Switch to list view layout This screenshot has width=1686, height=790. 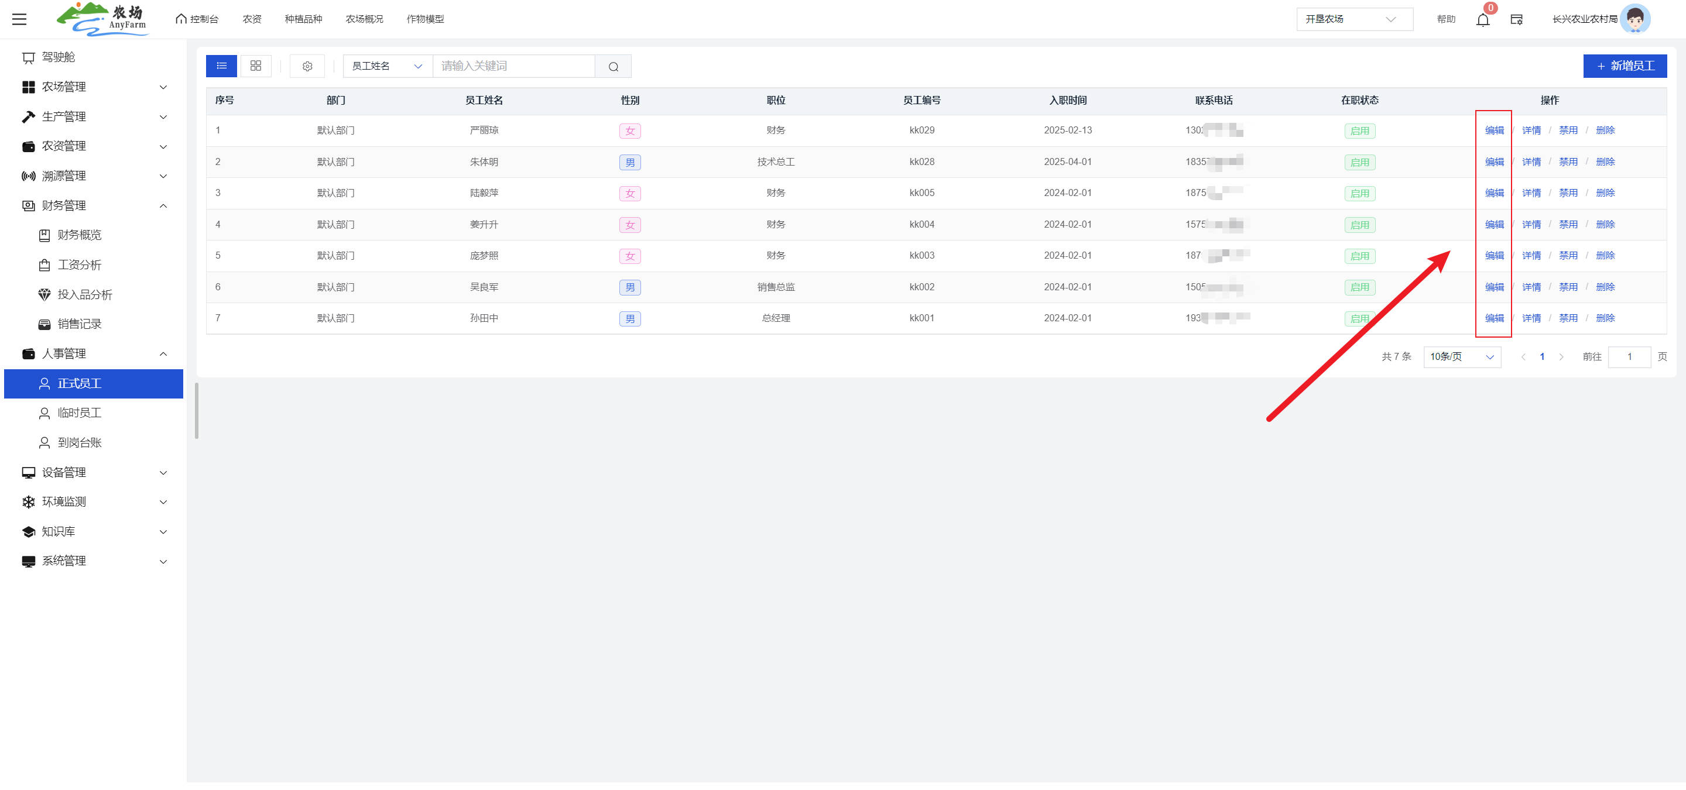[x=221, y=66]
